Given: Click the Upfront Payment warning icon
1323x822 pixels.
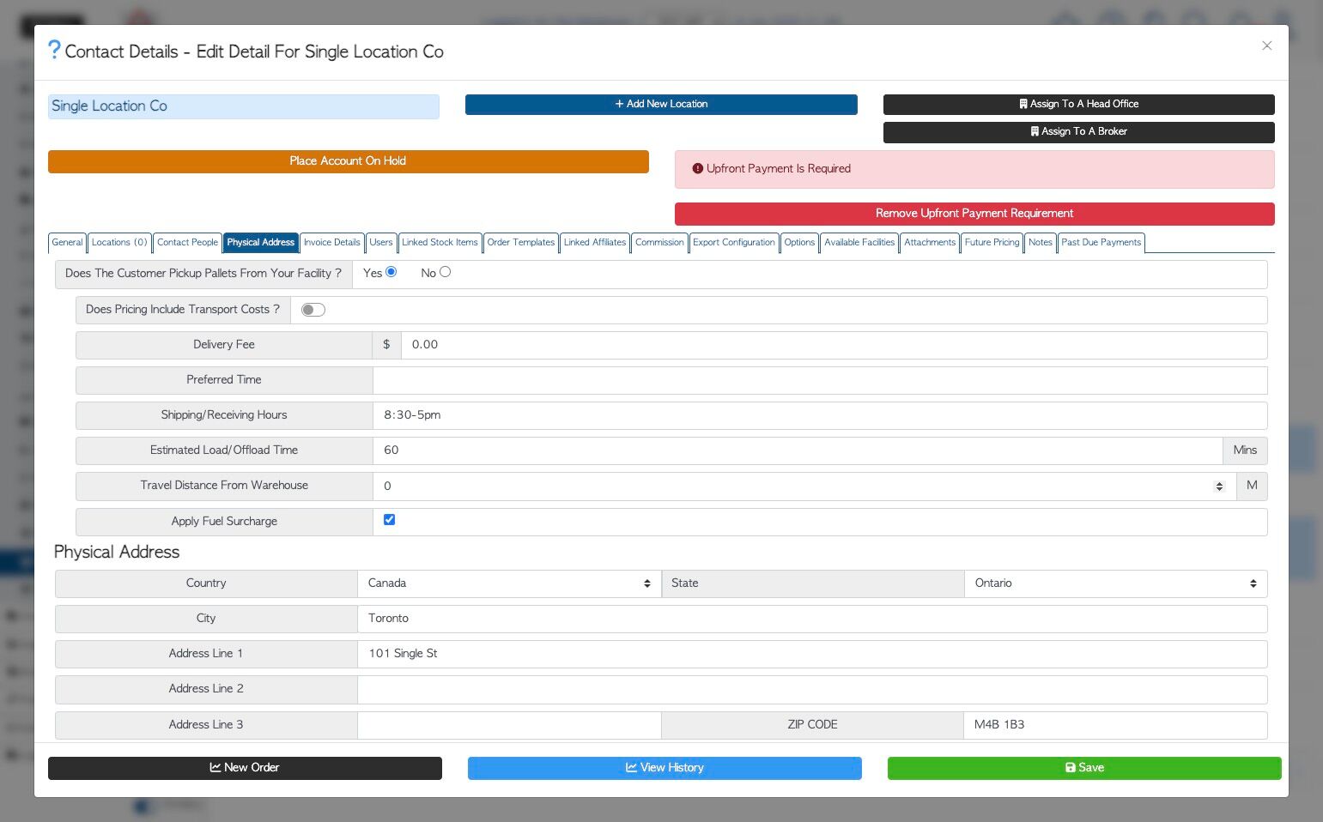Looking at the screenshot, I should point(698,169).
